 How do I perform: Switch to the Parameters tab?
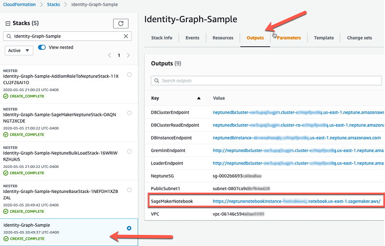pyautogui.click(x=289, y=38)
